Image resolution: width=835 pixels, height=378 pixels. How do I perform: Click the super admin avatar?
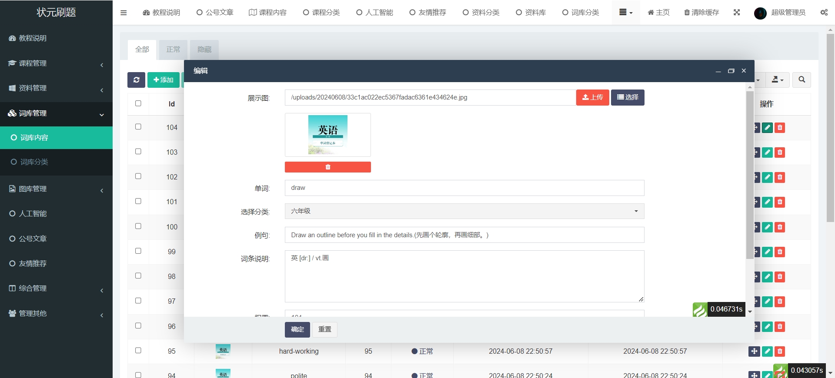[x=760, y=13]
